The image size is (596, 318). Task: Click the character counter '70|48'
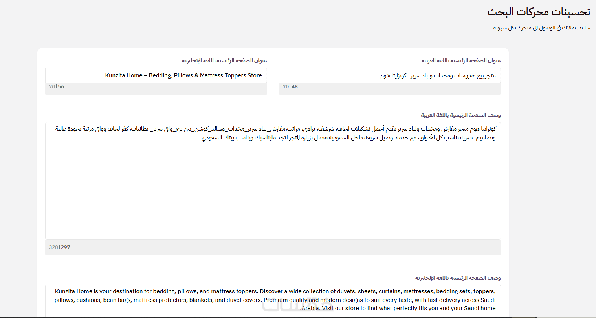[290, 87]
